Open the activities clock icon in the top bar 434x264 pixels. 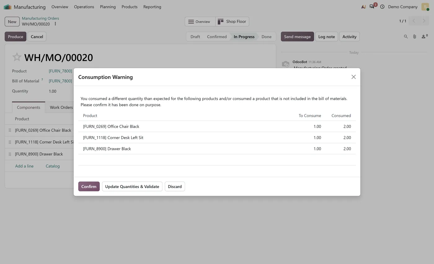tap(382, 7)
